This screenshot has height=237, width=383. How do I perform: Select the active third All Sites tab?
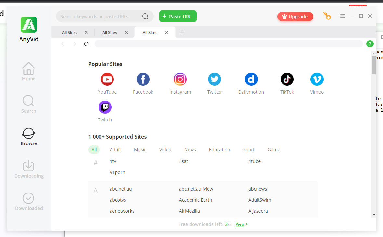150,33
